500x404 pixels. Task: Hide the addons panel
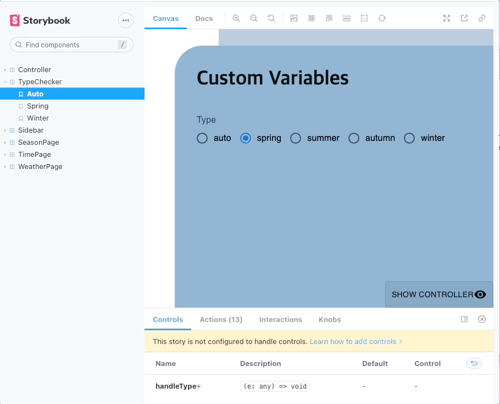point(482,319)
